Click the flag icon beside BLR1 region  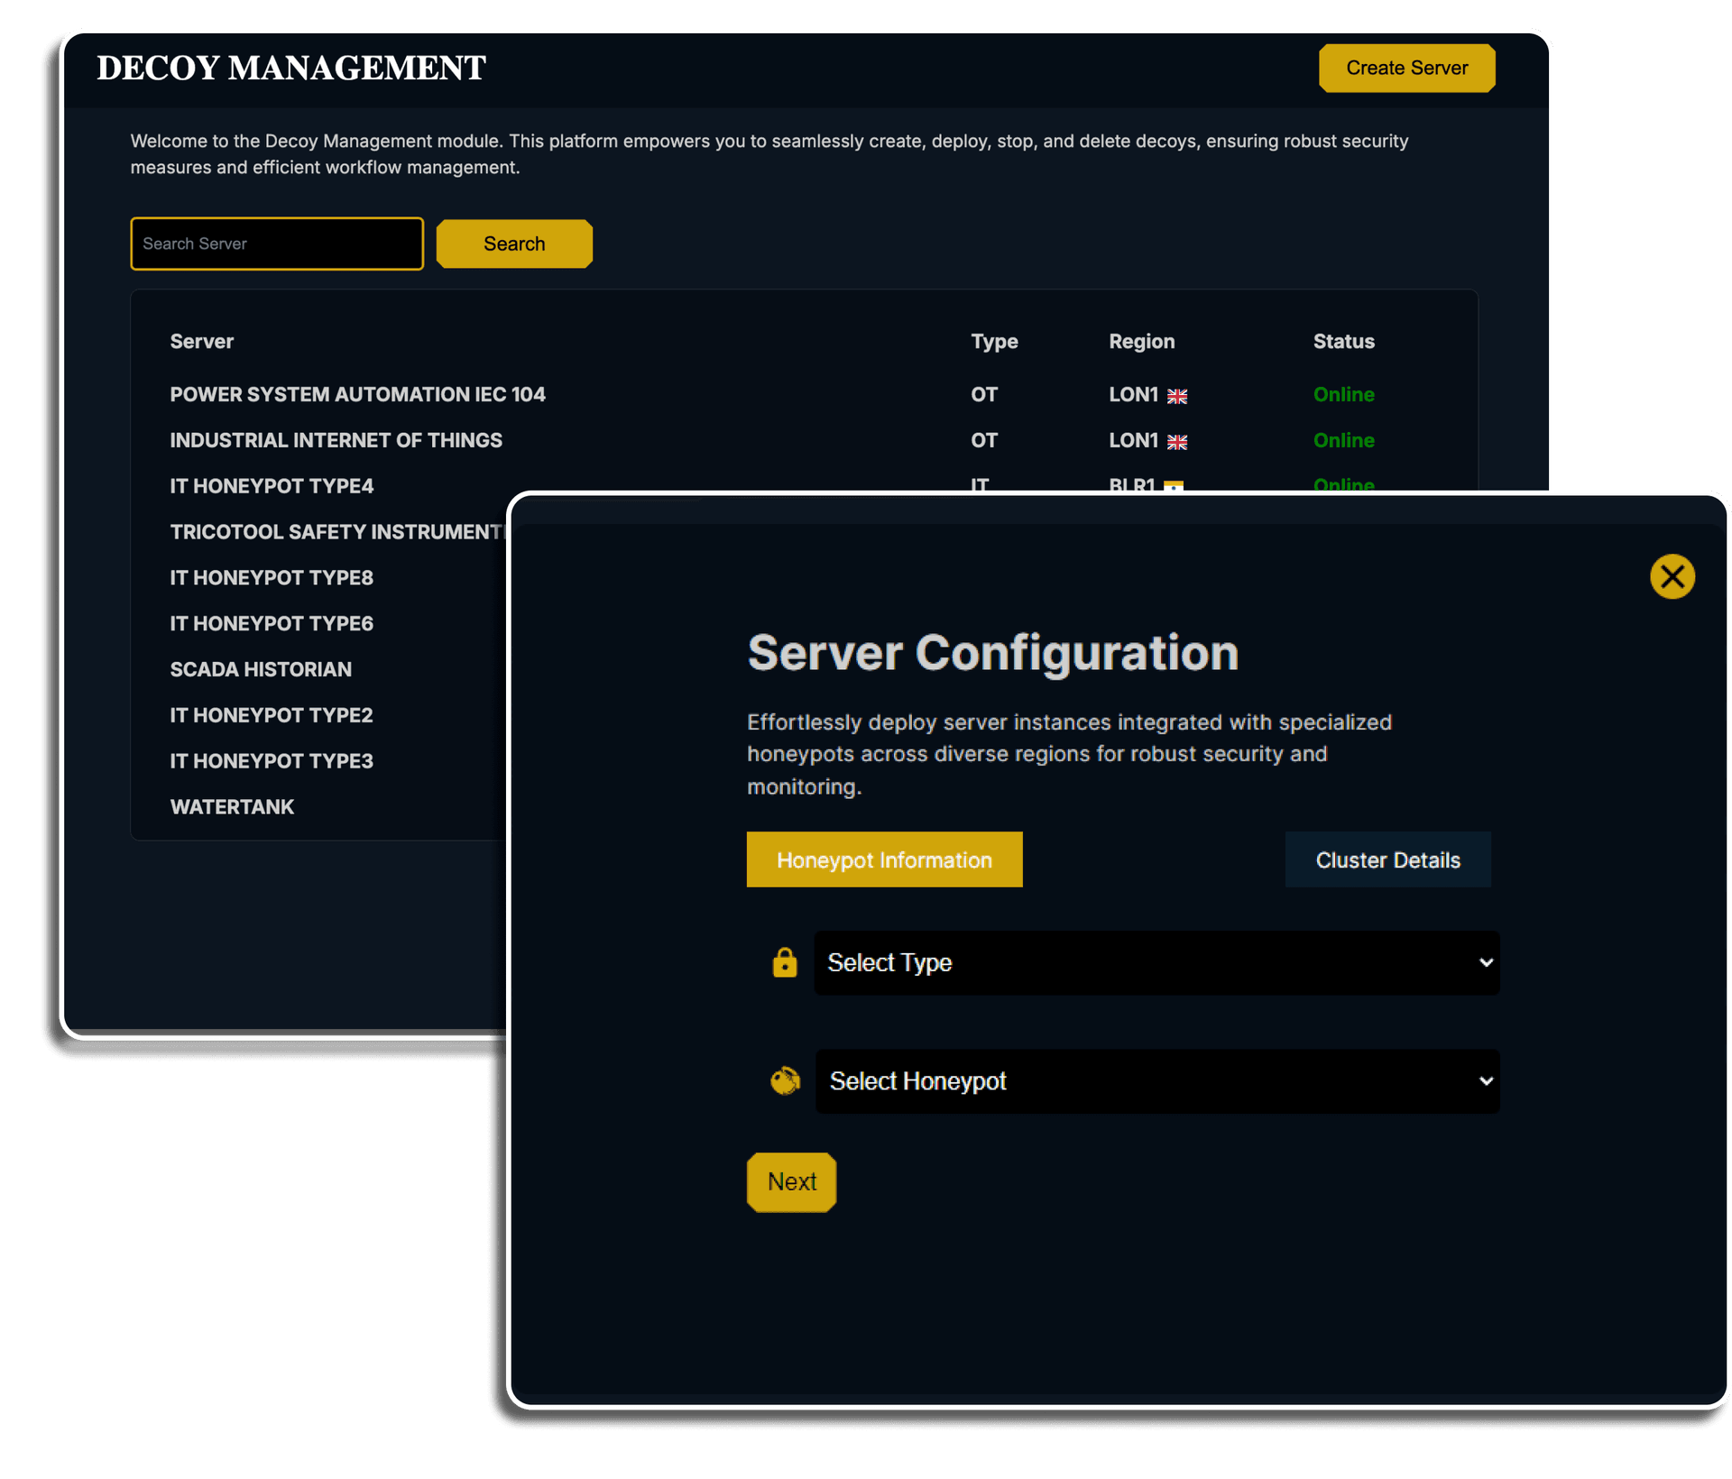(1173, 485)
